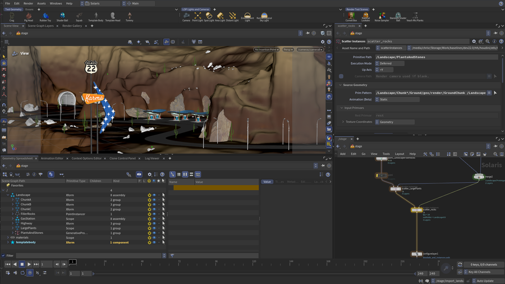Click the Primitive Path input field
The height and width of the screenshot is (284, 505).
click(437, 57)
